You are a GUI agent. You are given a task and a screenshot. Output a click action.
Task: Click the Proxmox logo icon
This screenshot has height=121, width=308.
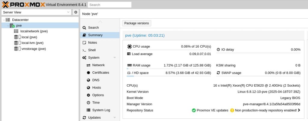pyautogui.click(x=6, y=5)
